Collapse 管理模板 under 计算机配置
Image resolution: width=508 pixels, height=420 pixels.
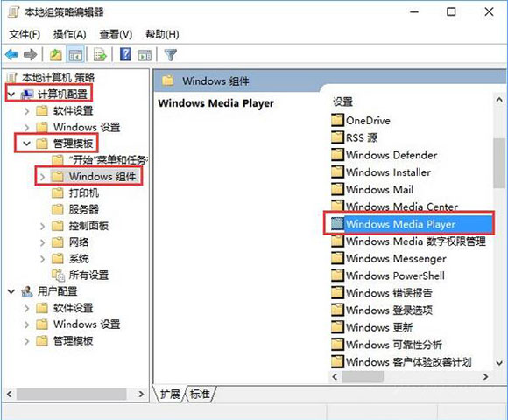pyautogui.click(x=27, y=143)
